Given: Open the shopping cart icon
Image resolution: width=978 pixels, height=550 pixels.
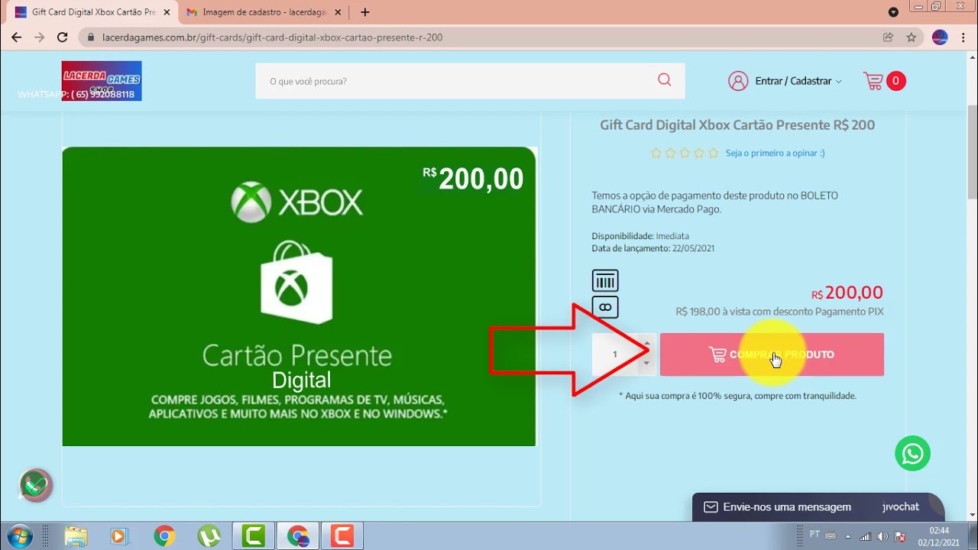Looking at the screenshot, I should point(873,81).
